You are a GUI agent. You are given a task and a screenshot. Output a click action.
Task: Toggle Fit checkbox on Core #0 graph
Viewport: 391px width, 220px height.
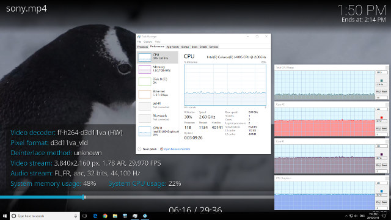tap(378, 128)
